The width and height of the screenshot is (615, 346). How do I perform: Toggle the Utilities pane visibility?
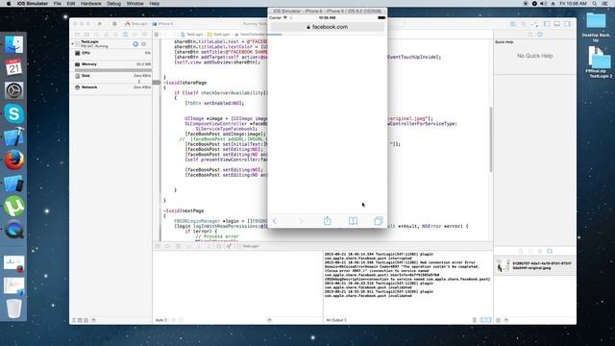coord(567,24)
